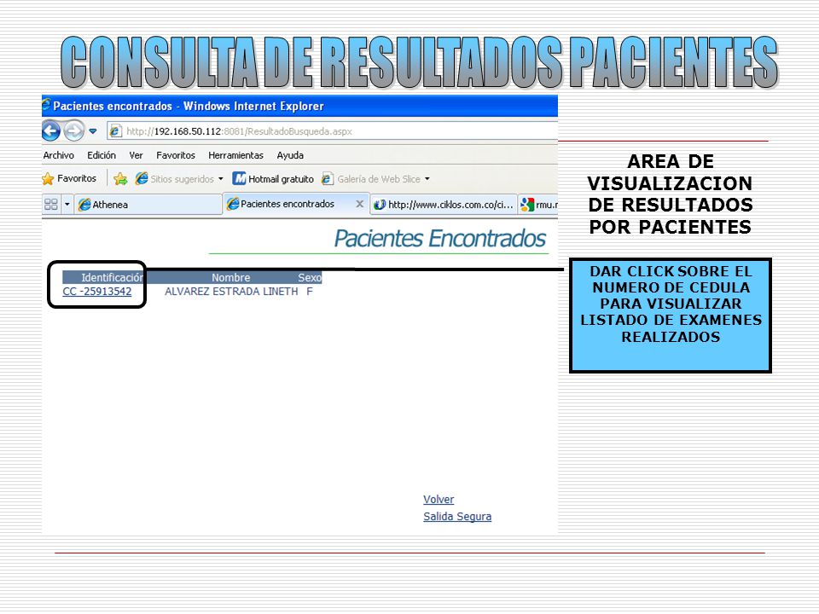Open the Favoritos menu
819x614 pixels.
(x=176, y=155)
